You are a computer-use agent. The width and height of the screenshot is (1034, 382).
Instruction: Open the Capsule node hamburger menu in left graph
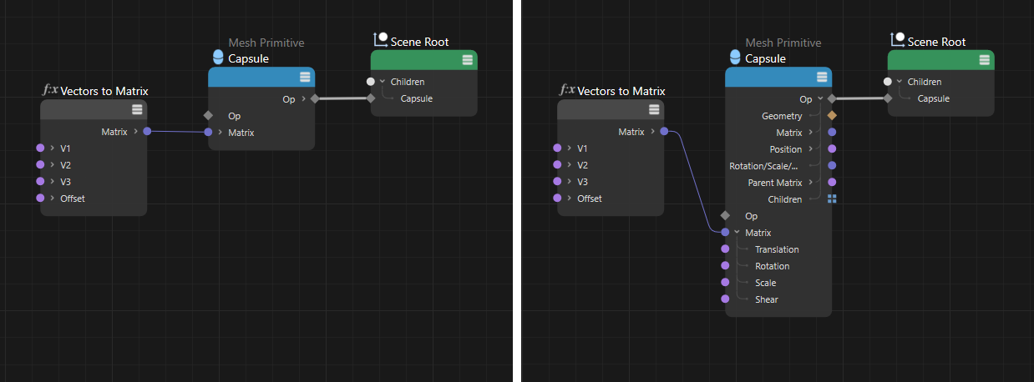coord(305,77)
